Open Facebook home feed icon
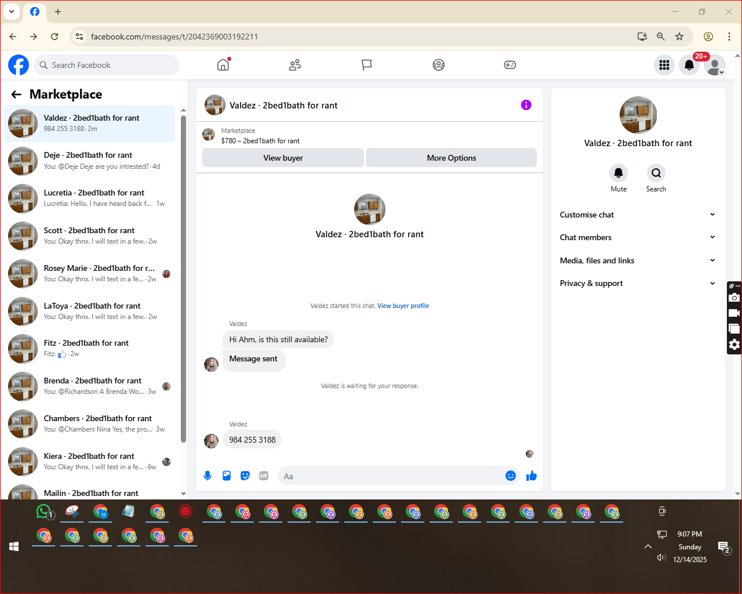 (223, 65)
